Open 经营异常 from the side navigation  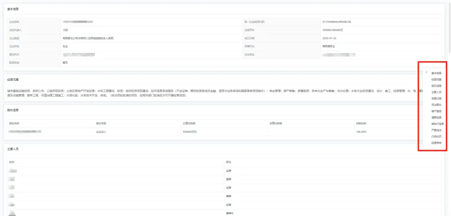[436, 143]
